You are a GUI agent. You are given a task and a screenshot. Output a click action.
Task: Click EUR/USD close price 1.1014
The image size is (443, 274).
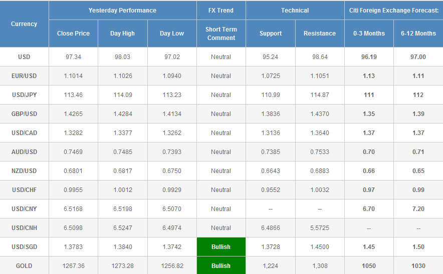[x=73, y=76]
